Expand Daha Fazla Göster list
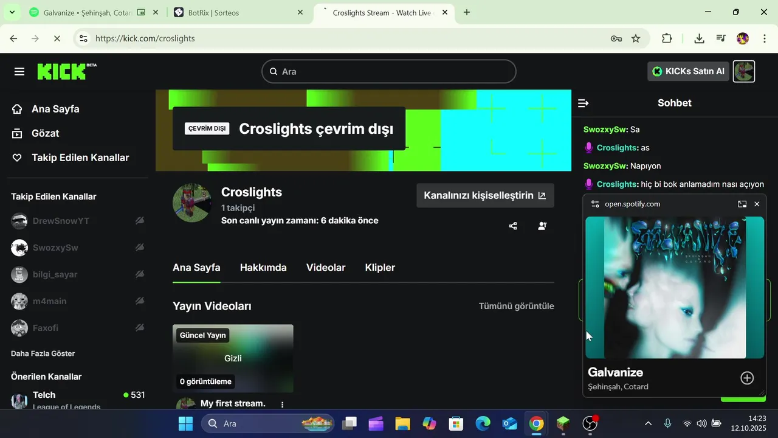The image size is (778, 438). coord(43,353)
